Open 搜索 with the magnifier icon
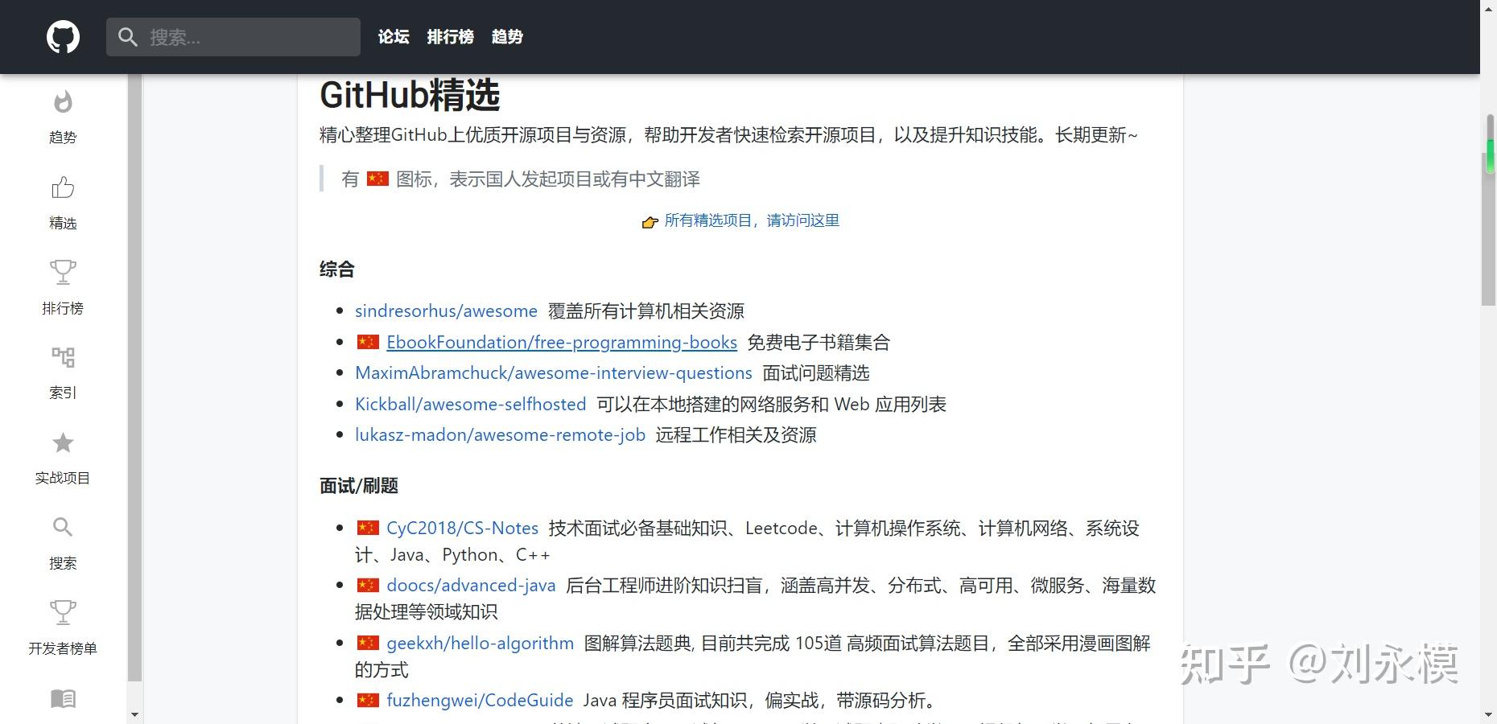 (x=62, y=527)
